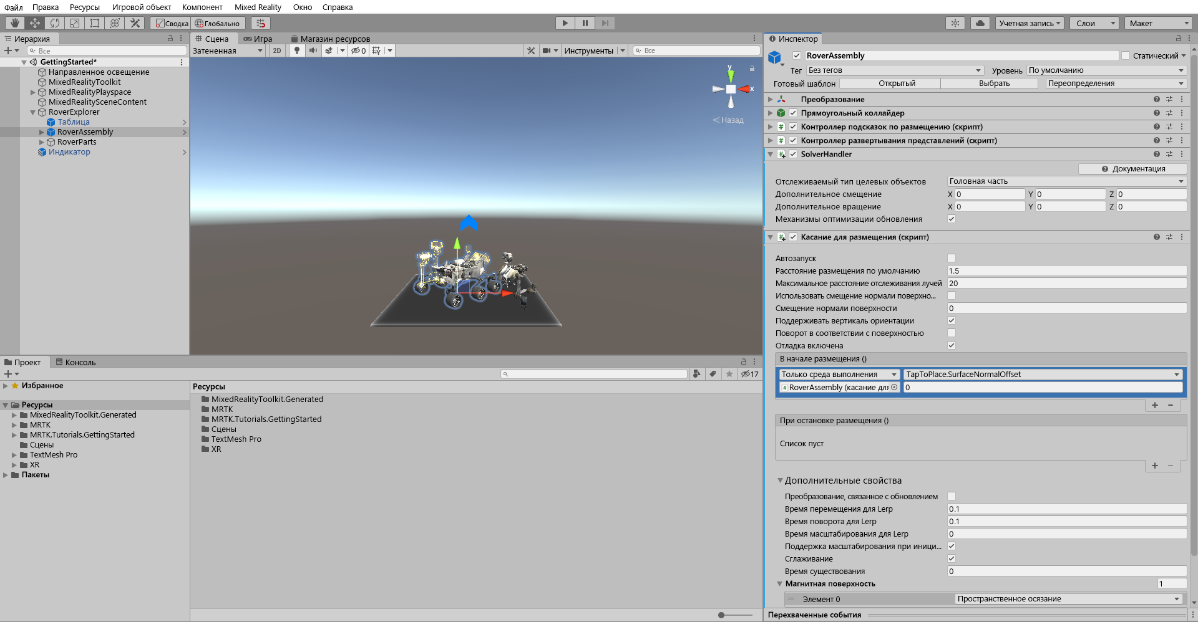Disable SolverHandler component checkbox
This screenshot has height=622, width=1198.
coord(793,154)
